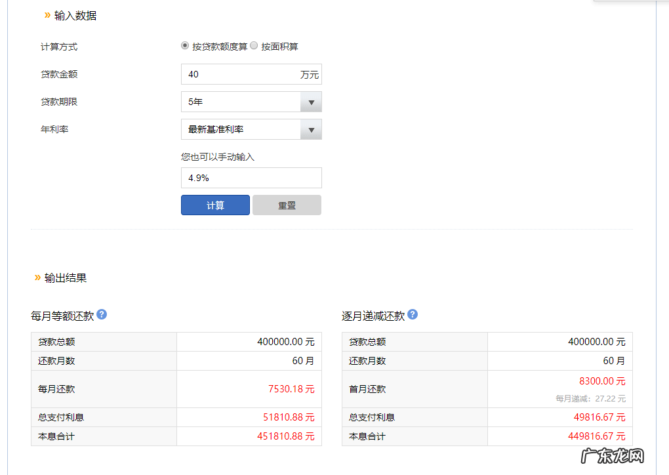
Task: Select the 按面积算 radio button
Action: pyautogui.click(x=255, y=46)
